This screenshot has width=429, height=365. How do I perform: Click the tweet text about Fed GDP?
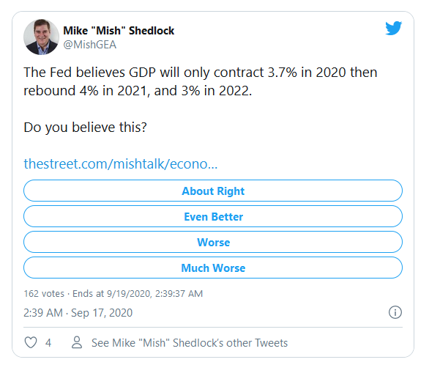[x=201, y=81]
